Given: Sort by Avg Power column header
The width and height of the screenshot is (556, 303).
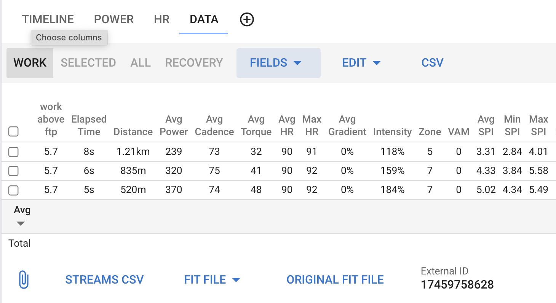Looking at the screenshot, I should click(x=174, y=126).
